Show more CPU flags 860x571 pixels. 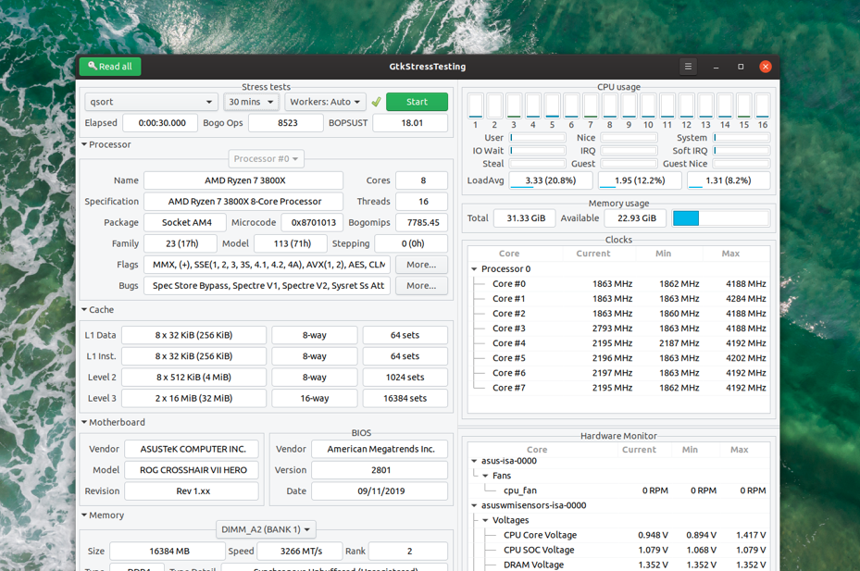pos(421,265)
